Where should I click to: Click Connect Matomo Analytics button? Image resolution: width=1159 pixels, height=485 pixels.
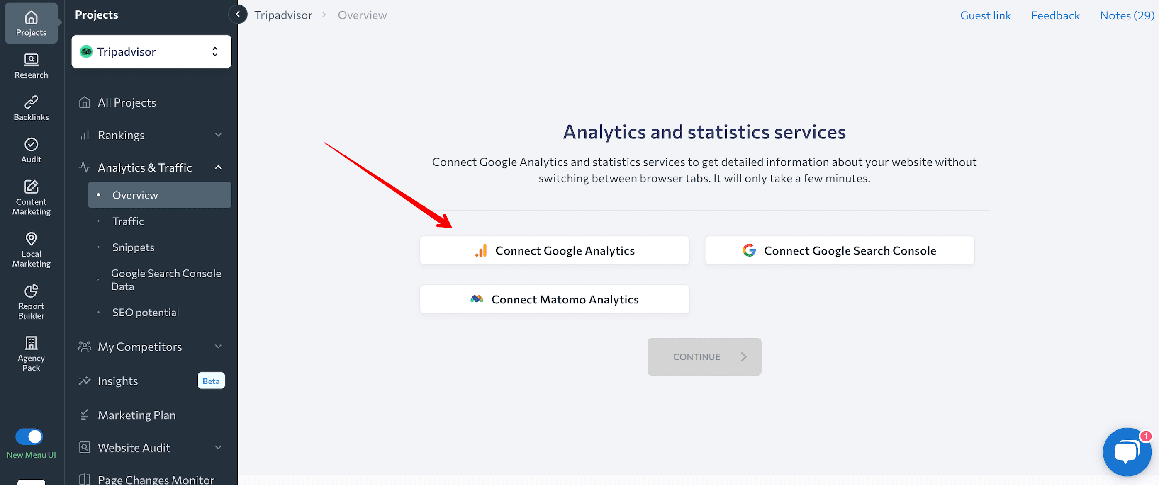pos(555,299)
